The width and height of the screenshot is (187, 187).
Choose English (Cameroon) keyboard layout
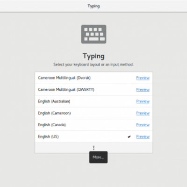(93, 113)
